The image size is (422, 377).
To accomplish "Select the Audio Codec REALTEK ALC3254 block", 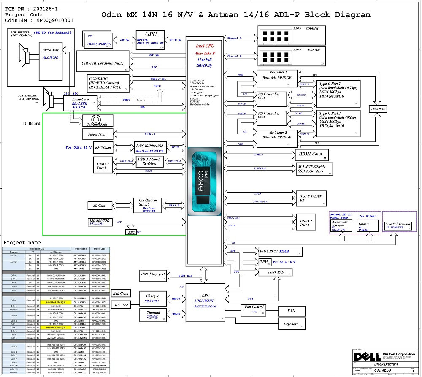I will coord(80,103).
